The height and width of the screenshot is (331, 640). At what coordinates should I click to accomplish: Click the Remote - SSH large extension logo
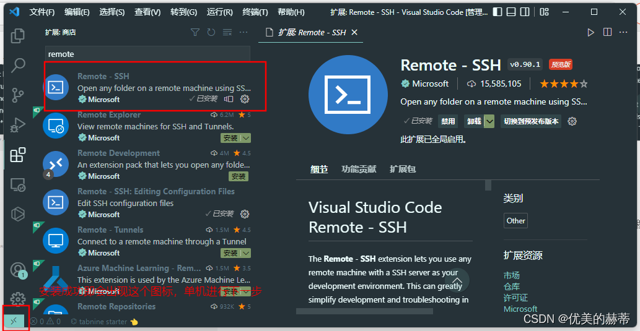(x=348, y=95)
